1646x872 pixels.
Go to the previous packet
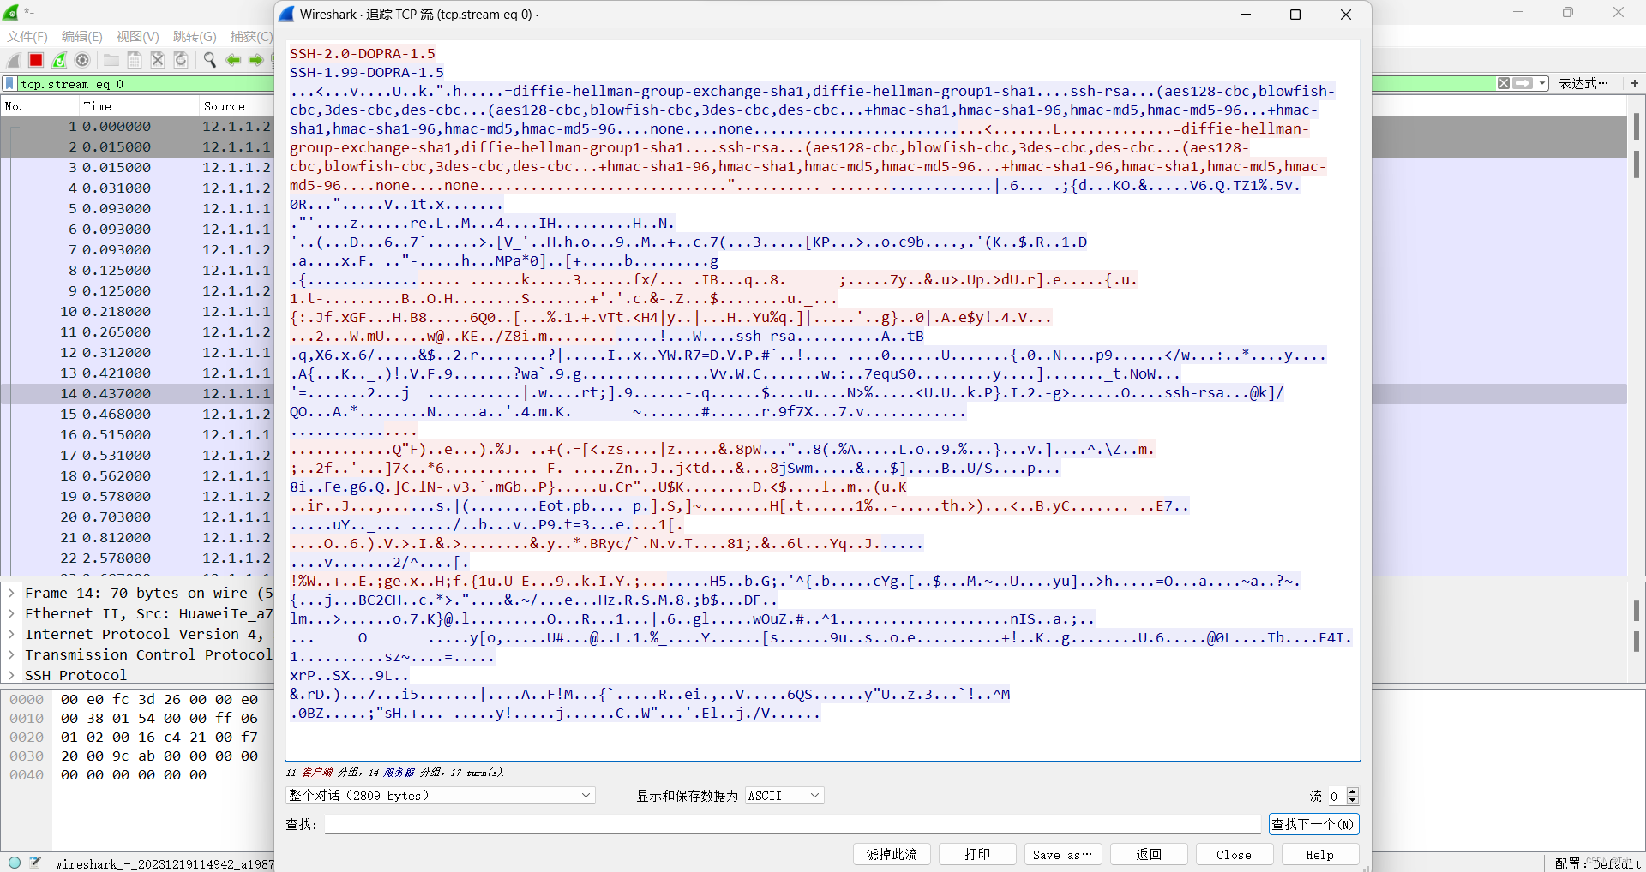(x=233, y=60)
